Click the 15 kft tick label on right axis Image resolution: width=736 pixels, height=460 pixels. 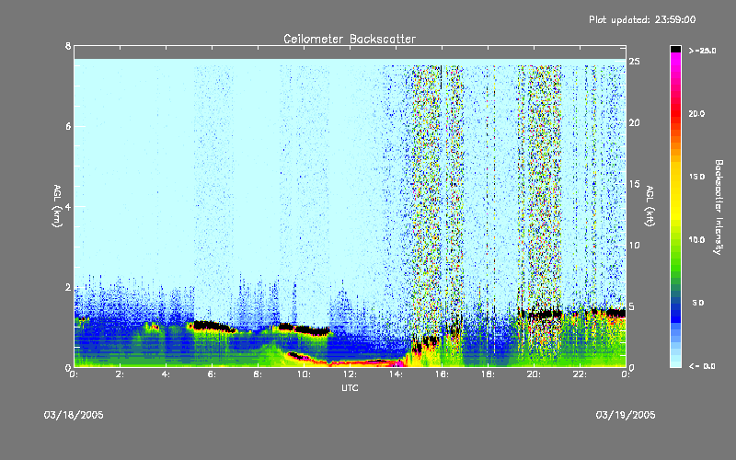[x=634, y=184]
